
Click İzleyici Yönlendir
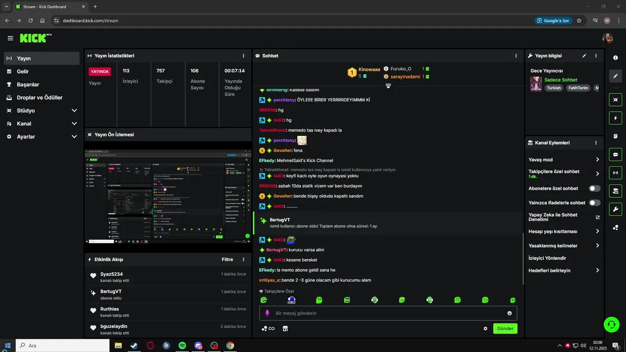pos(547,258)
